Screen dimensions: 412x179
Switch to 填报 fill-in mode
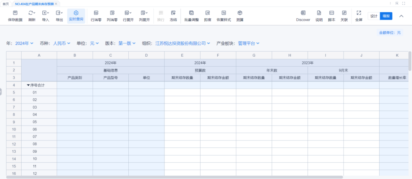[386, 16]
